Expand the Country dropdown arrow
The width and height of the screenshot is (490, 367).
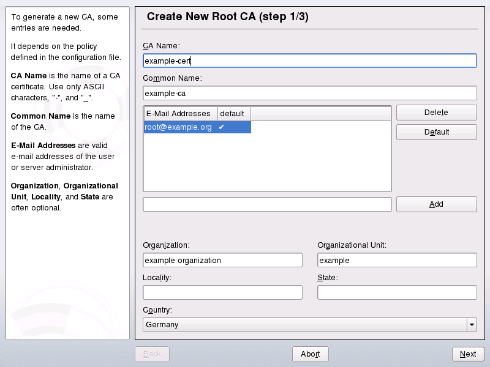point(472,325)
